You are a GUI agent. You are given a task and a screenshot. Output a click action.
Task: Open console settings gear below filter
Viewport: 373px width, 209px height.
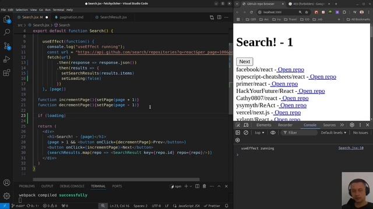pos(237,140)
